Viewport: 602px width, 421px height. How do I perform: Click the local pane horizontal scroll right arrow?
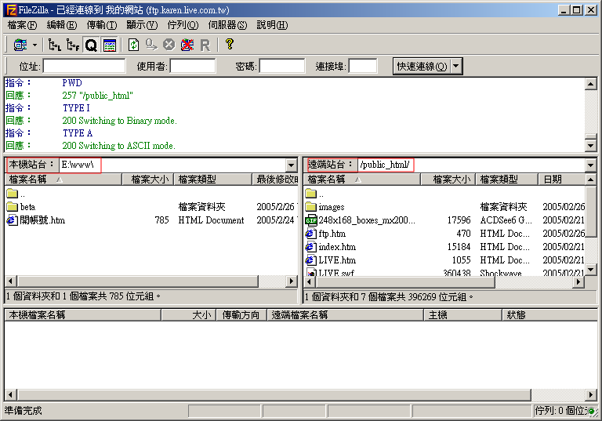click(x=292, y=281)
